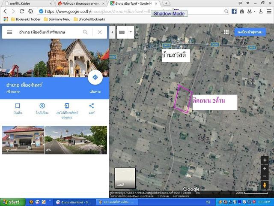
Task: Click the Shadow Mode button
Action: tap(169, 14)
